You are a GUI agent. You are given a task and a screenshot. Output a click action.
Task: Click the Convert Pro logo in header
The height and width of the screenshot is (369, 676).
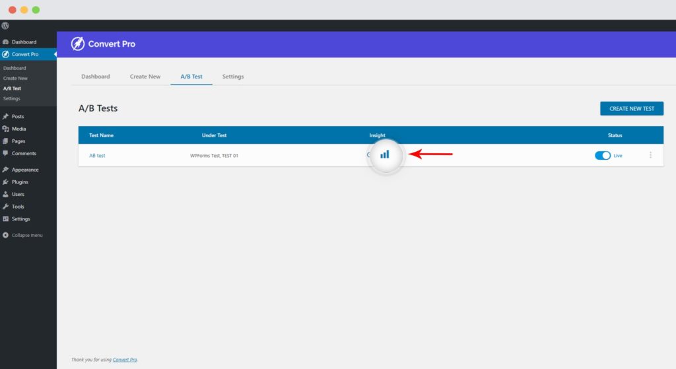click(x=103, y=44)
